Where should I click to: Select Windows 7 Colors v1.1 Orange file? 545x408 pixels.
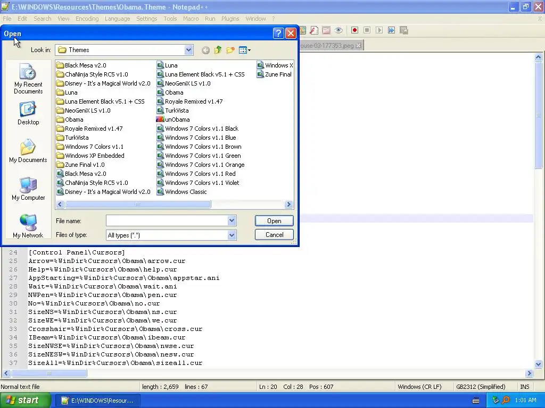201,165
